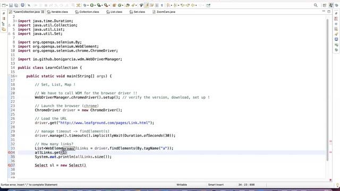
Task: Go to the next edit location arrow
Action: [x=188, y=5]
